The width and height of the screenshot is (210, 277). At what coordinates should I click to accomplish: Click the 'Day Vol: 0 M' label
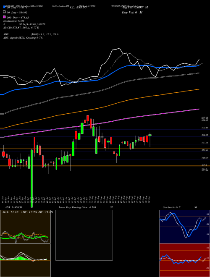point(132,12)
